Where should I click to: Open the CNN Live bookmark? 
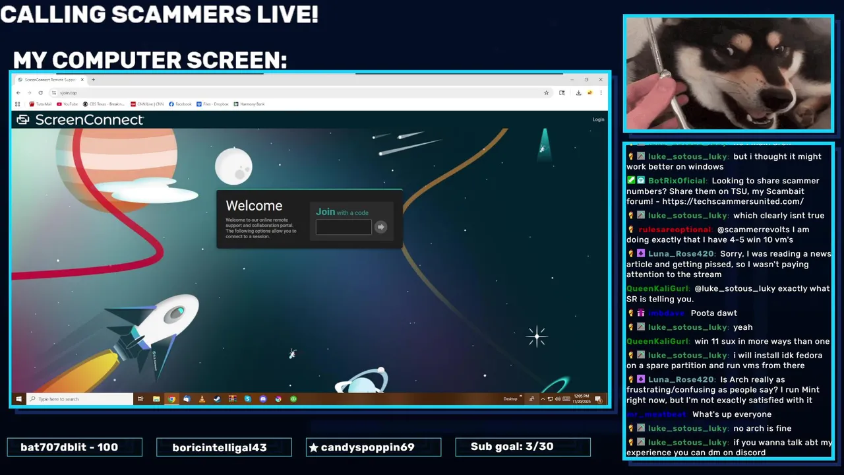click(147, 104)
